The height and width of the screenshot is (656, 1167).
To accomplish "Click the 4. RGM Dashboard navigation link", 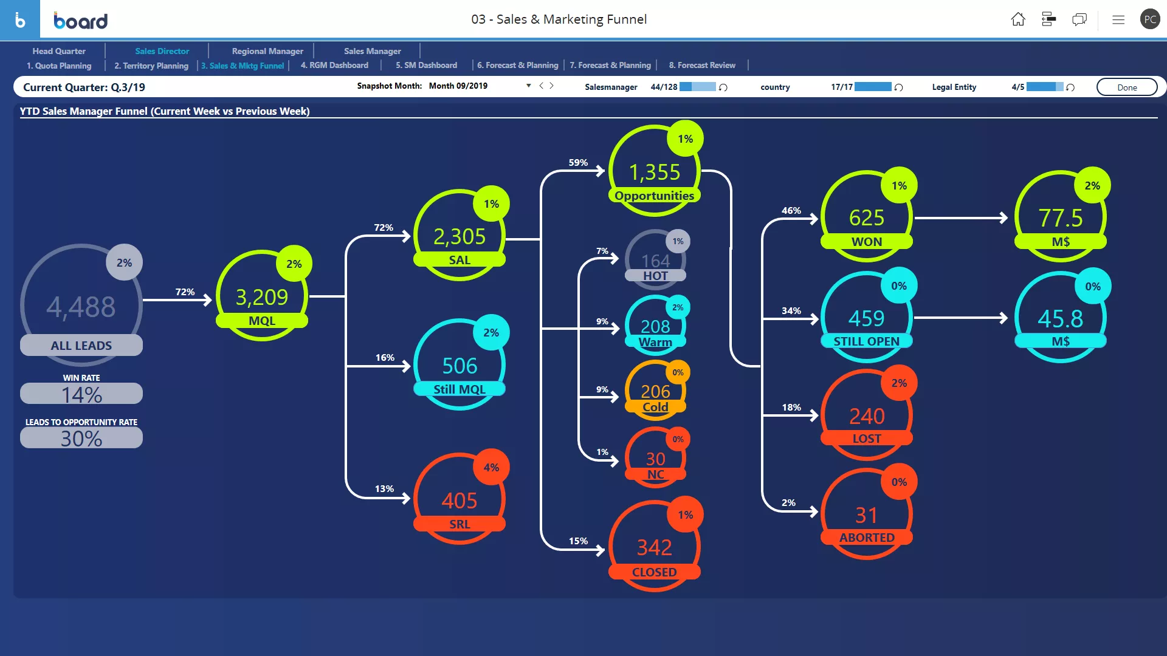I will (x=334, y=65).
